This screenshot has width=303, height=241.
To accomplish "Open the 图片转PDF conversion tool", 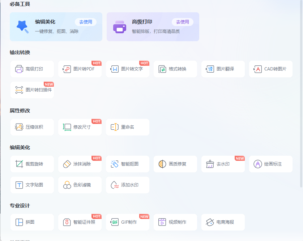I will point(80,69).
